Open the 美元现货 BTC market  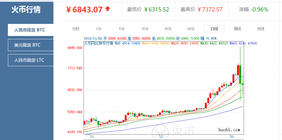(x=30, y=45)
